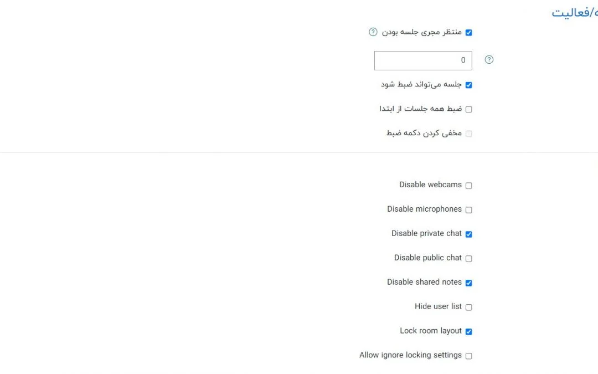Turn off the Disable shared notes checkbox

tap(468, 283)
